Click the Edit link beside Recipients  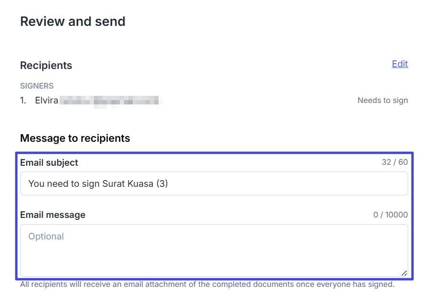(400, 64)
